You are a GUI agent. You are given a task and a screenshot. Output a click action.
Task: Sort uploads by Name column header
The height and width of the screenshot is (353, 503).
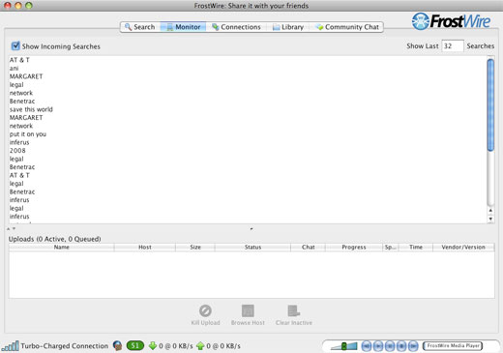(x=61, y=248)
